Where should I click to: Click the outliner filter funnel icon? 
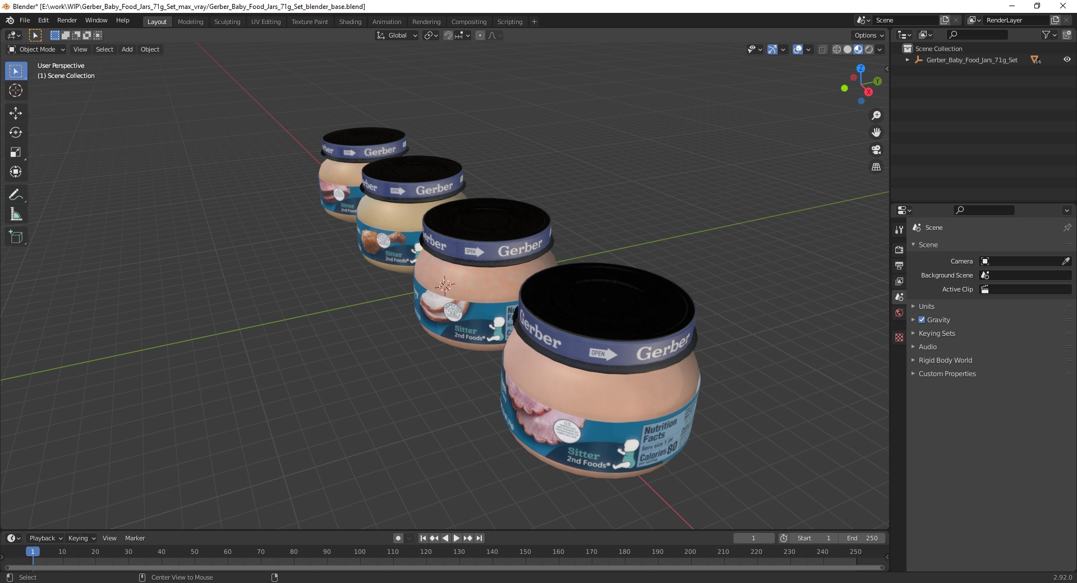[x=1046, y=35]
